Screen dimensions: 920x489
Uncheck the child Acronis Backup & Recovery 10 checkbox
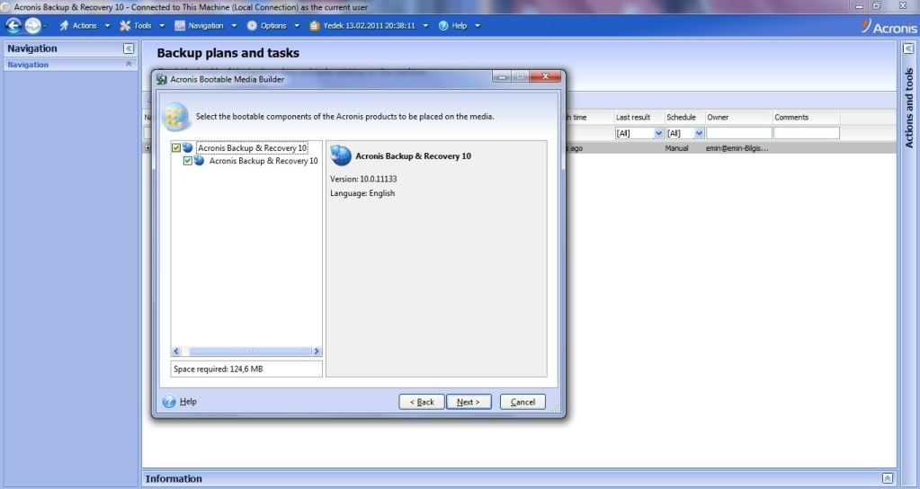click(x=188, y=161)
